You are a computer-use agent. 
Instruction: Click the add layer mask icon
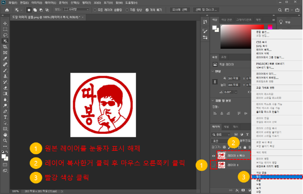[243, 190]
